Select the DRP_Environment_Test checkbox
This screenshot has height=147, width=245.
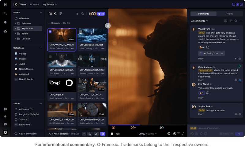pyautogui.click(x=80, y=32)
